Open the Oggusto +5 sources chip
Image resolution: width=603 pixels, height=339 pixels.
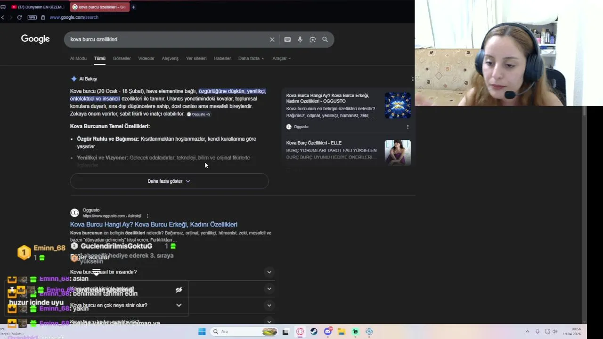click(x=198, y=114)
